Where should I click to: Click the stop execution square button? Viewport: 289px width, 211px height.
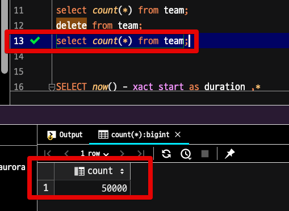205,154
